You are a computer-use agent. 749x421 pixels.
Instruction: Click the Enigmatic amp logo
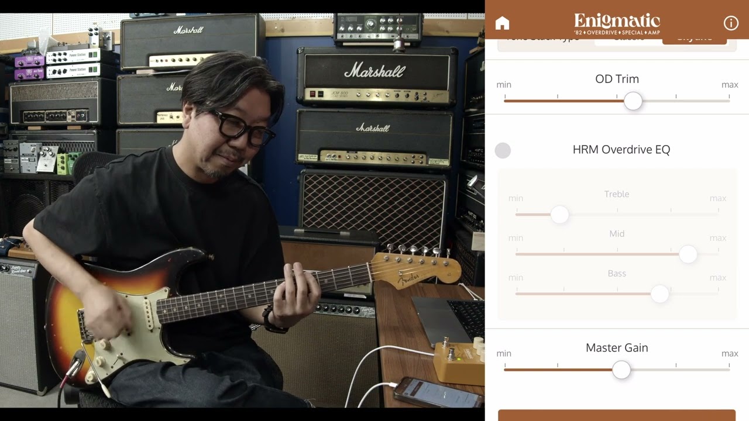(x=617, y=23)
